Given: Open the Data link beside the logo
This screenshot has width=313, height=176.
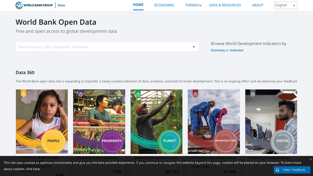Looking at the screenshot, I should [x=61, y=5].
